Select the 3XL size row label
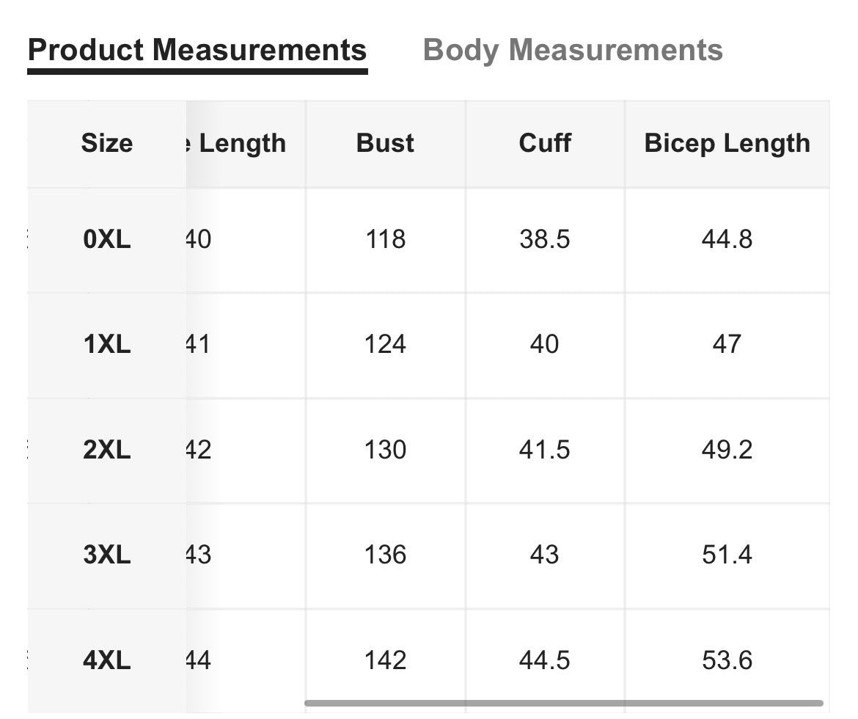The width and height of the screenshot is (858, 719). (x=107, y=555)
